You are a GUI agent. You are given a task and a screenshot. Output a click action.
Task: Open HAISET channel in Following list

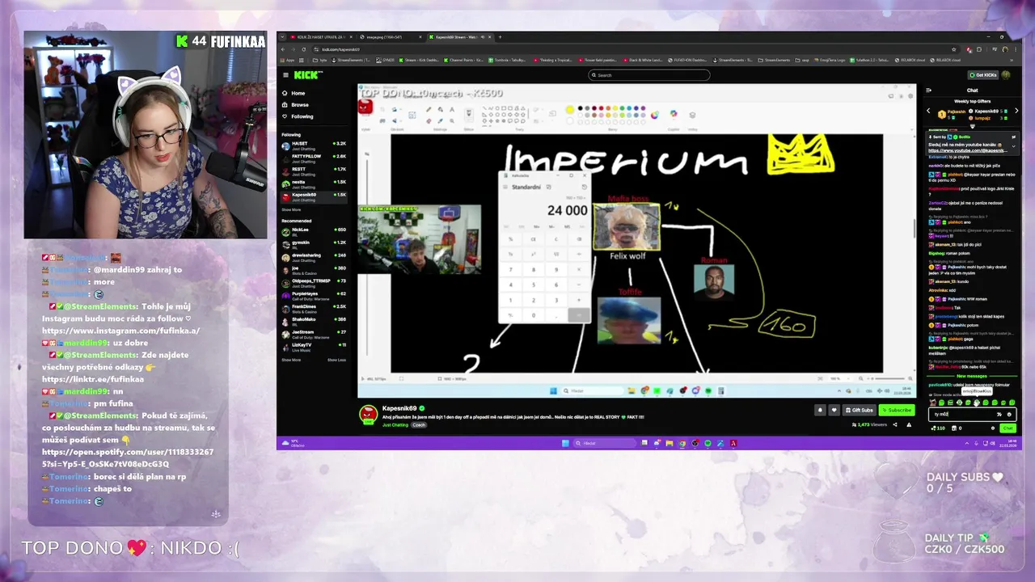314,145
